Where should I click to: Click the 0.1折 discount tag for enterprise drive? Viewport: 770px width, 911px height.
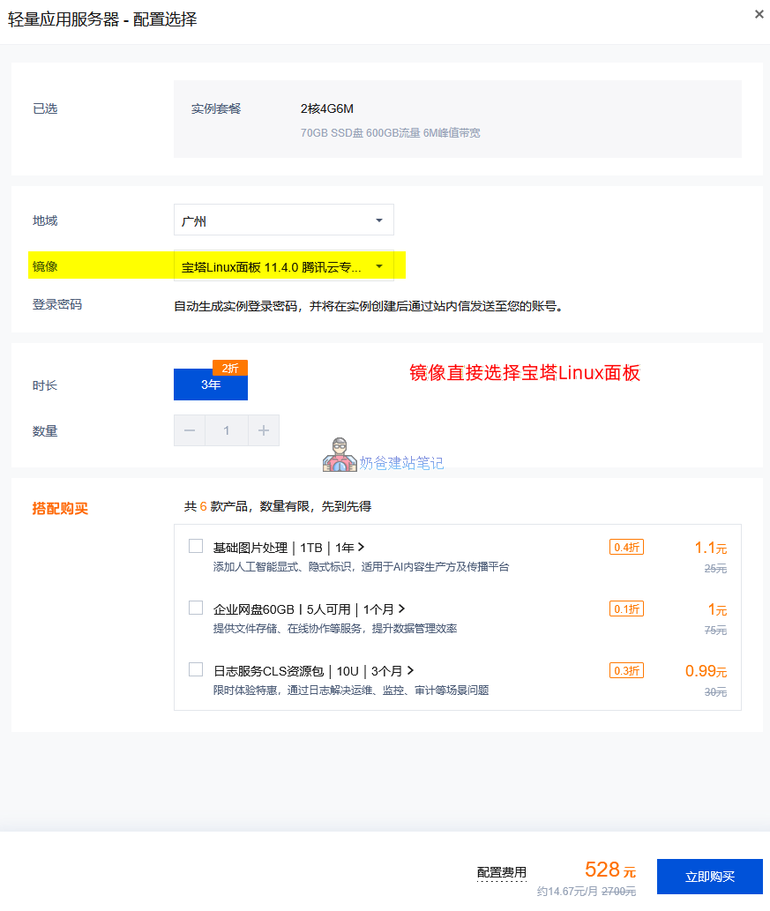(626, 609)
